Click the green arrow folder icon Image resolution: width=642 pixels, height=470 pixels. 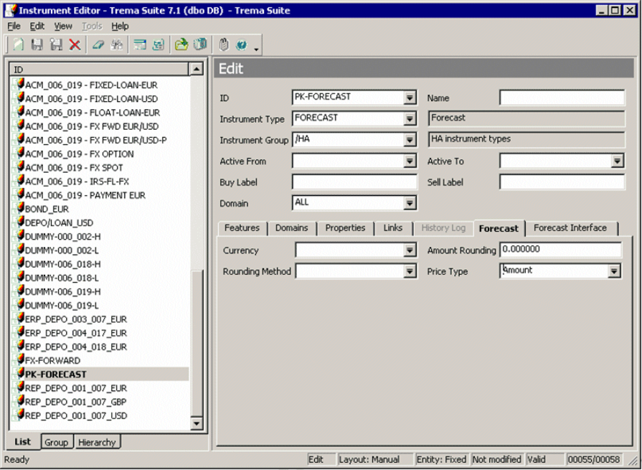point(181,44)
